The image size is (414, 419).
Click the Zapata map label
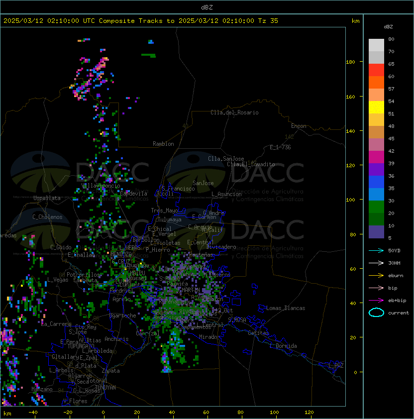pos(110,371)
